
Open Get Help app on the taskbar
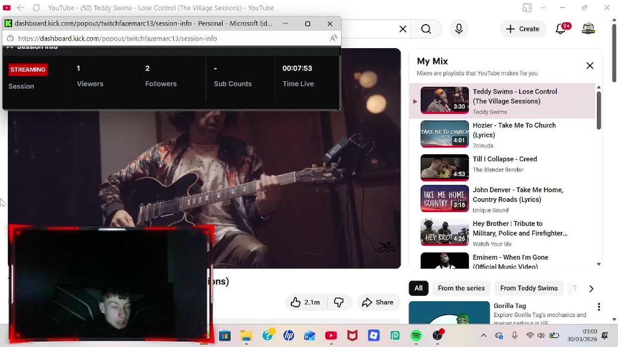268,335
